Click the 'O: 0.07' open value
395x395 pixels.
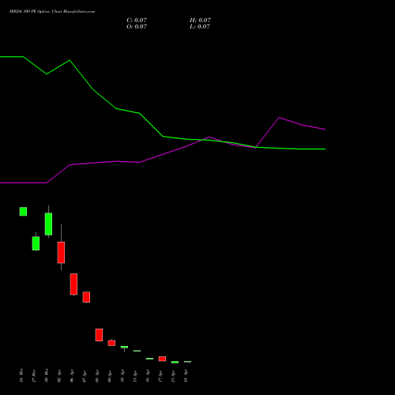(137, 27)
